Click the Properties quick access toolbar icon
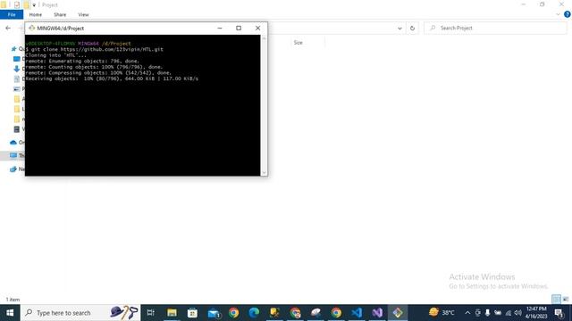Viewport: 572px width, 321px height. 17,4
